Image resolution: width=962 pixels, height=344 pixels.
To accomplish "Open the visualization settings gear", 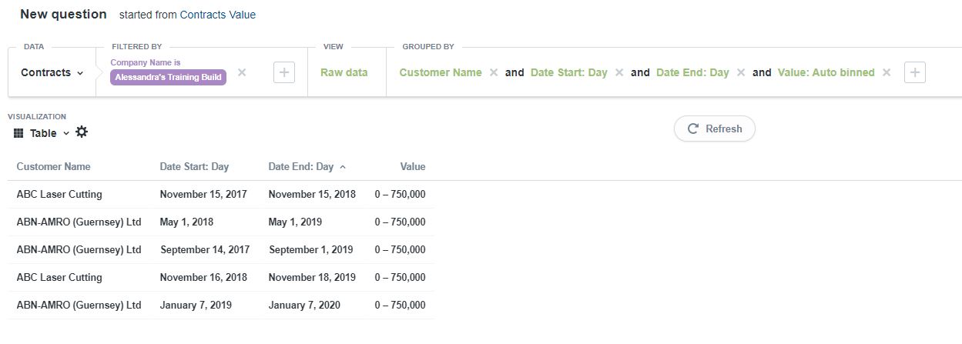I will pyautogui.click(x=82, y=132).
